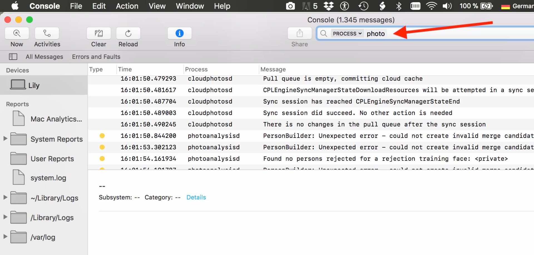Image resolution: width=534 pixels, height=255 pixels.
Task: Expand the ~/Library/Logs folder
Action: [x=5, y=197]
